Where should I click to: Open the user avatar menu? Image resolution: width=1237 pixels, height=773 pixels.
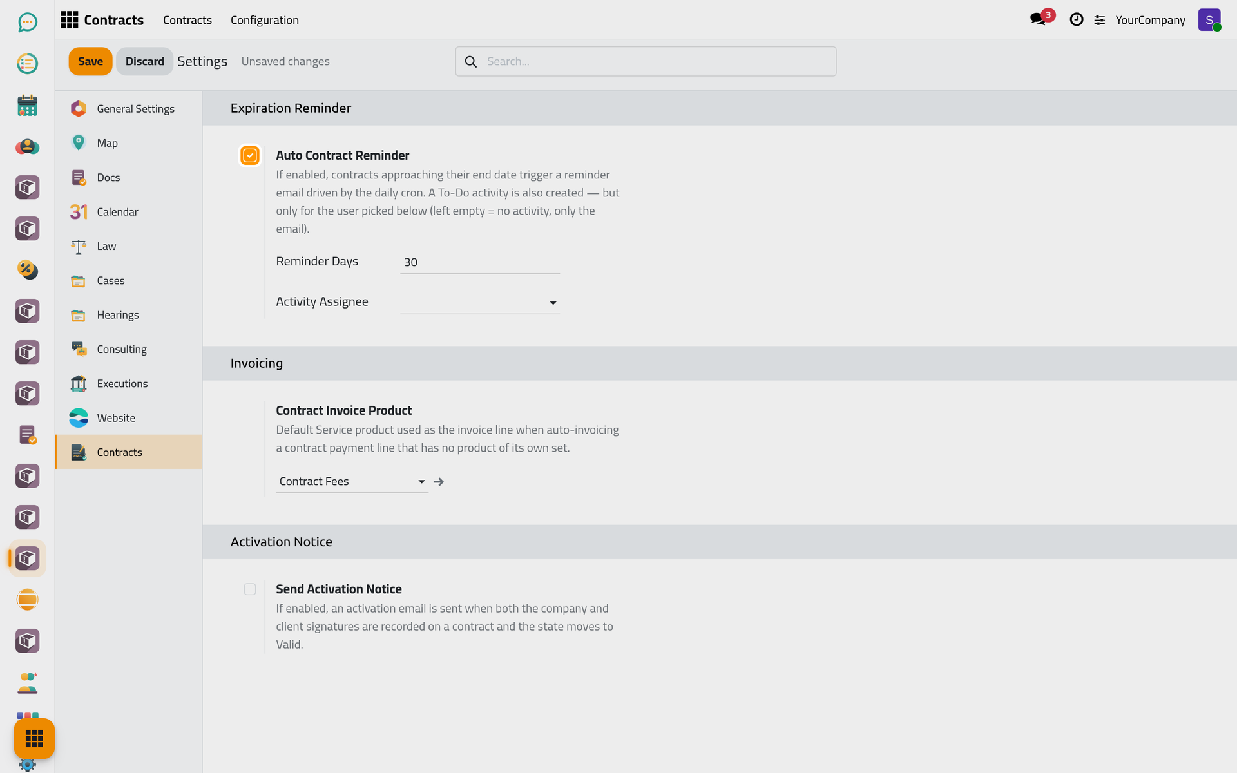point(1209,20)
